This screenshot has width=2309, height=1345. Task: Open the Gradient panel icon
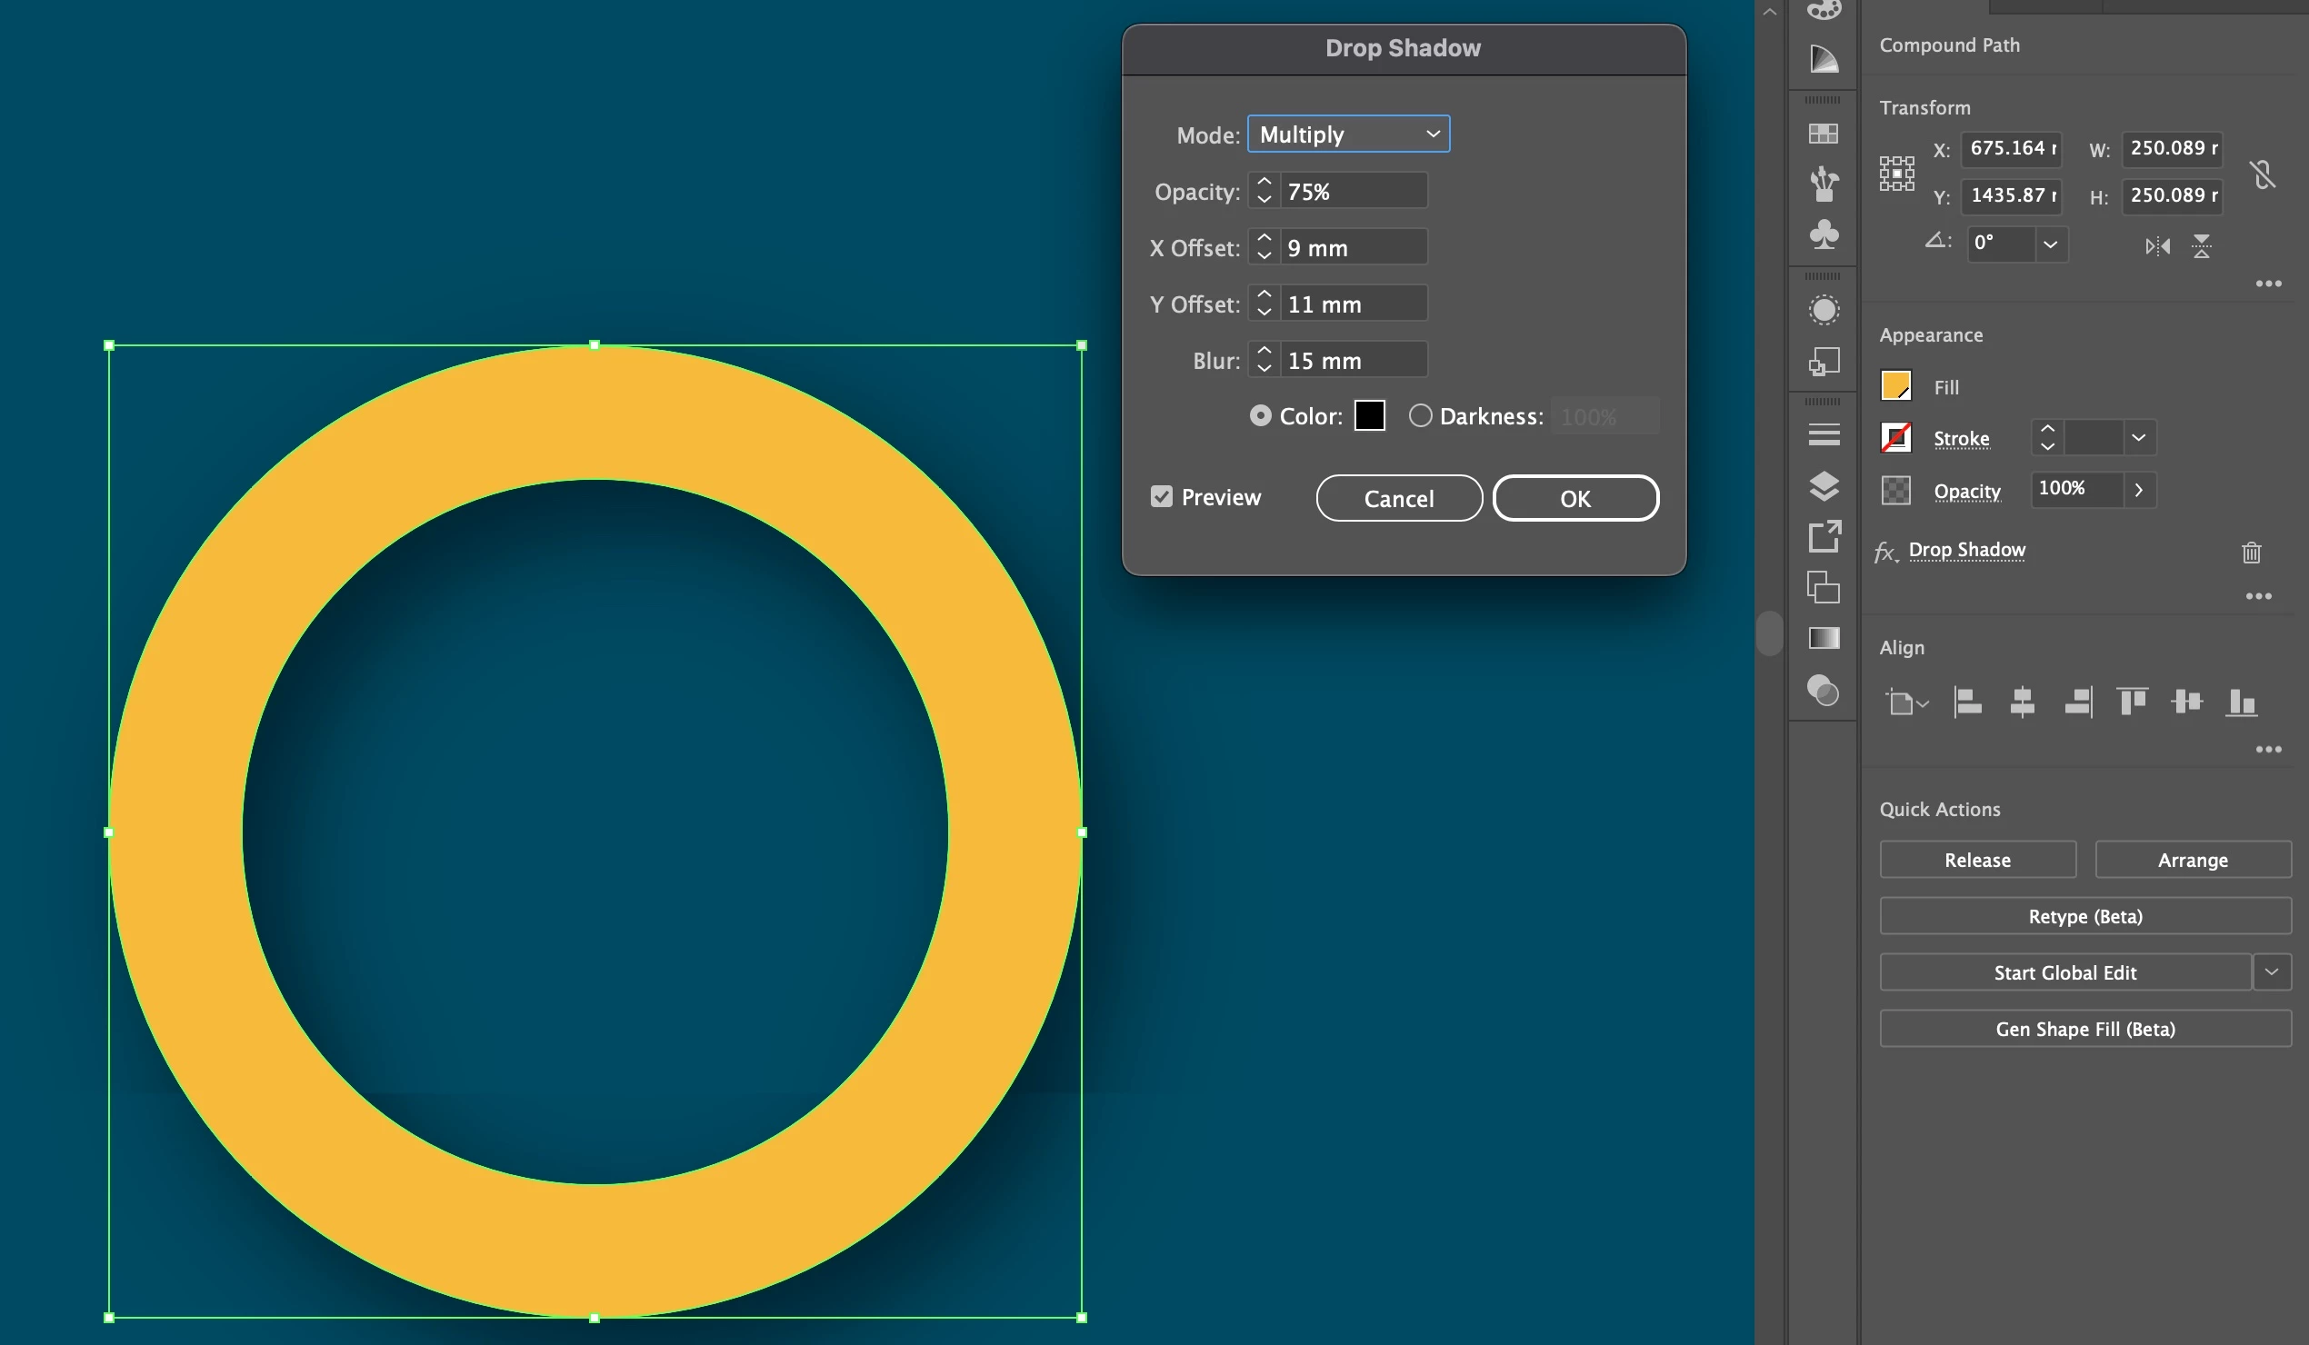[x=1824, y=638]
